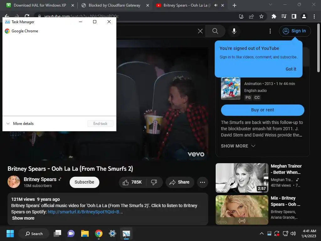The height and width of the screenshot is (241, 321).
Task: Click the install app icon in address bar
Action: (241, 16)
